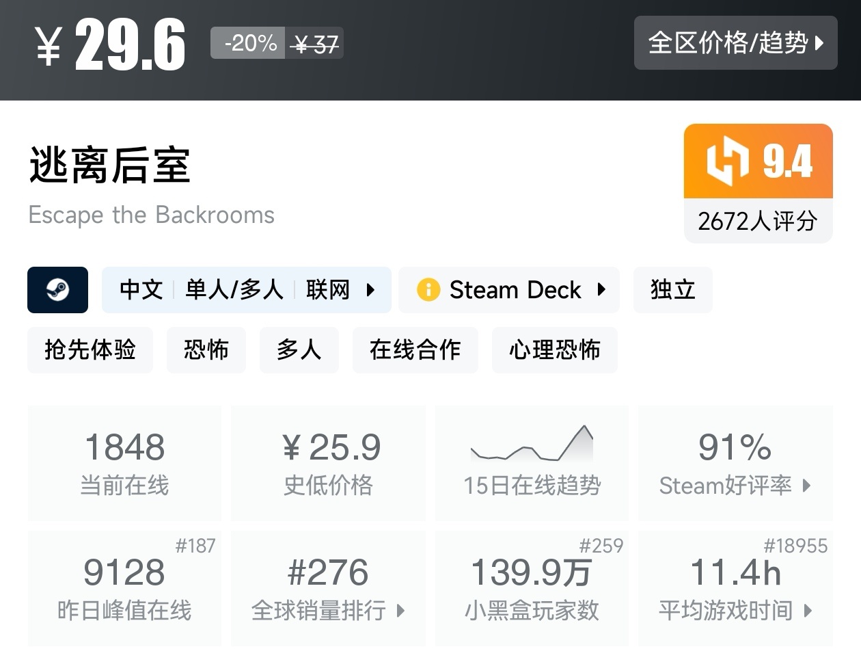Click the 139.9万 小黑盒玩家数 stat
Viewport: 861px width, 649px height.
tap(532, 588)
